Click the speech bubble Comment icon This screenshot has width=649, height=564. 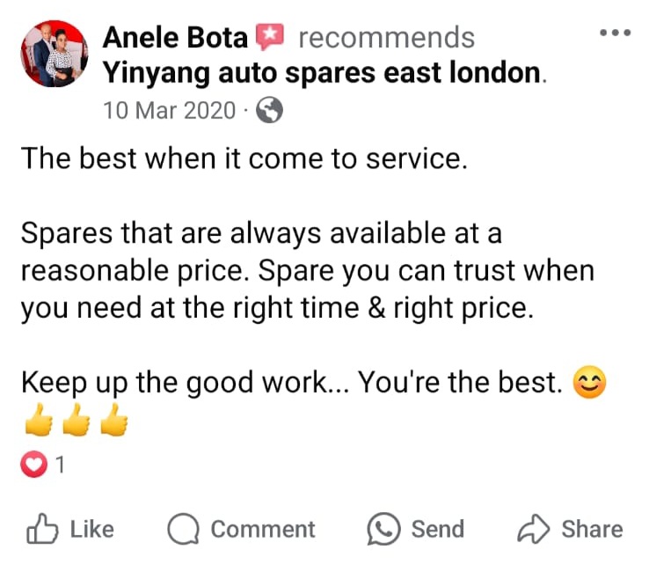(184, 529)
